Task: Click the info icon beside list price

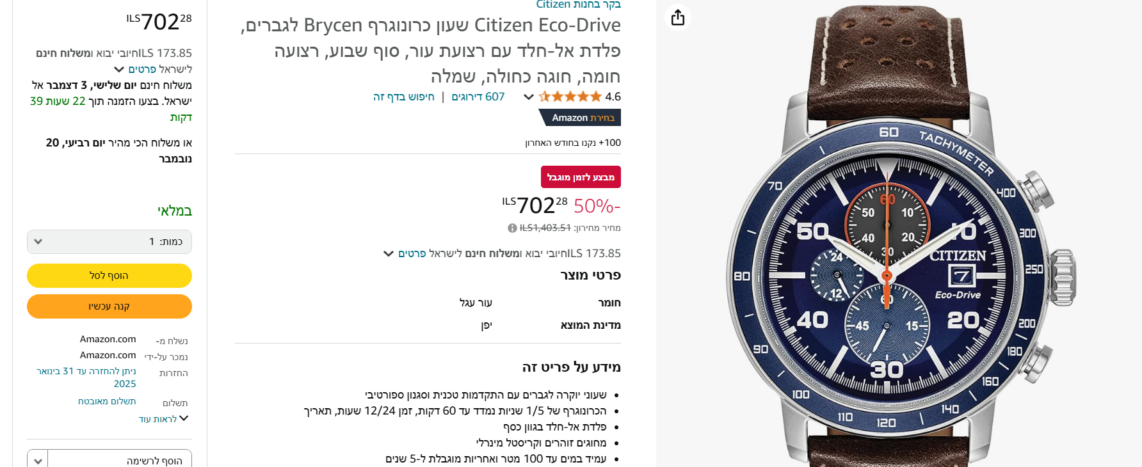Action: coord(512,228)
